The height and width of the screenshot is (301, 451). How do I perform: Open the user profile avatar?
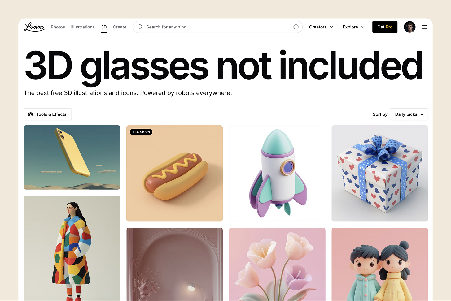coord(409,27)
